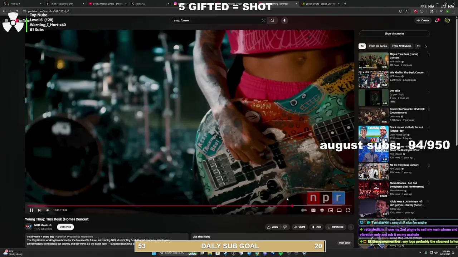Viewport: 458px width, 257px height.
Task: Select the From NPR Music chip
Action: (x=402, y=46)
